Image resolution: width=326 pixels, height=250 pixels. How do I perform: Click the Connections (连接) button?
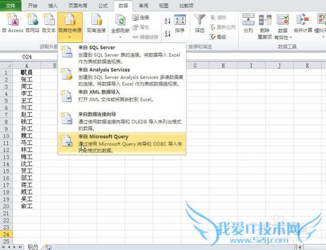141,18
